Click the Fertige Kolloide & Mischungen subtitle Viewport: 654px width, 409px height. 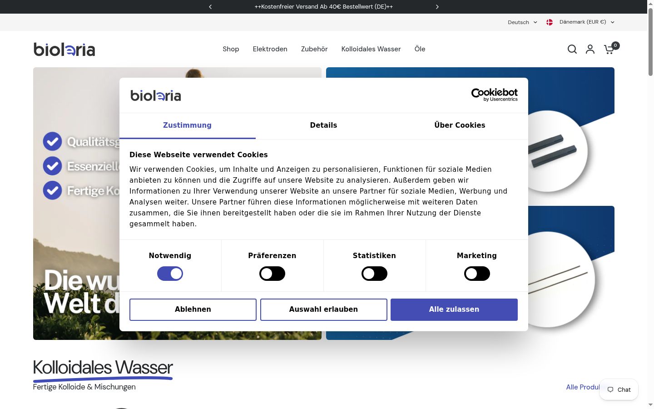click(84, 387)
